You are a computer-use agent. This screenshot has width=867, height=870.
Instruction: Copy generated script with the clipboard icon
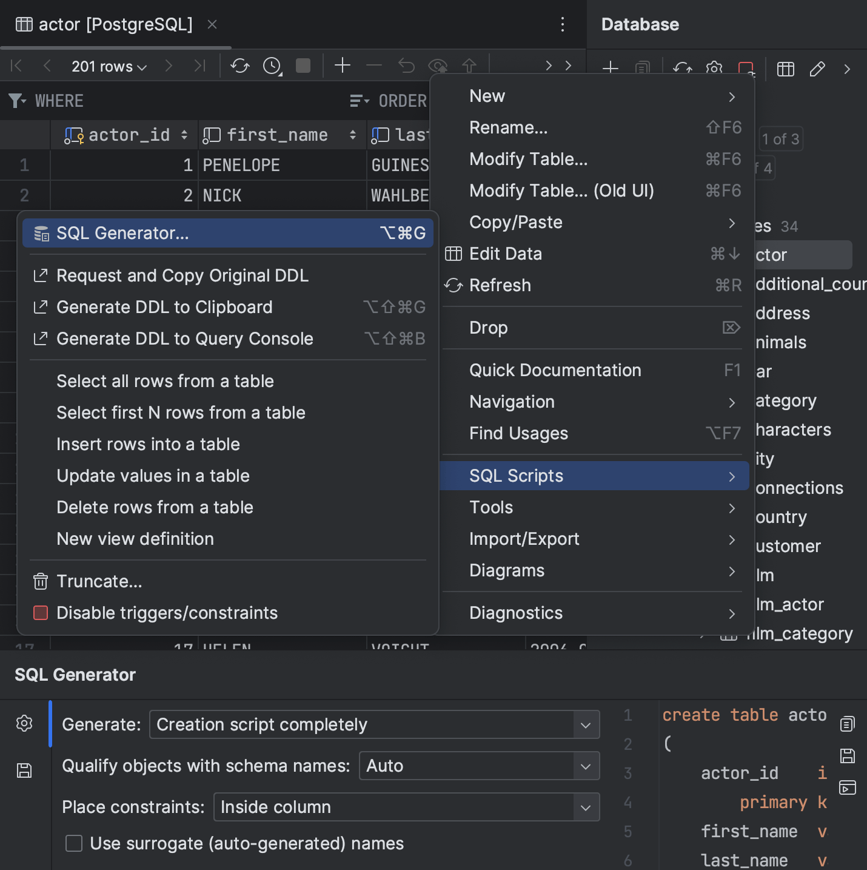pos(846,723)
